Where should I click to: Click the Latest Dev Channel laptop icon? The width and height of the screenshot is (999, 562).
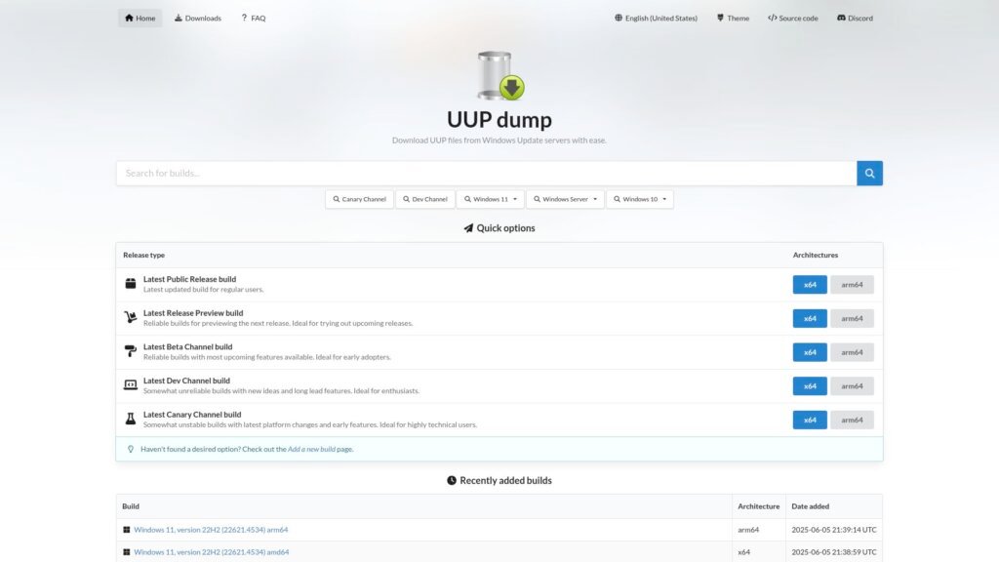[131, 384]
